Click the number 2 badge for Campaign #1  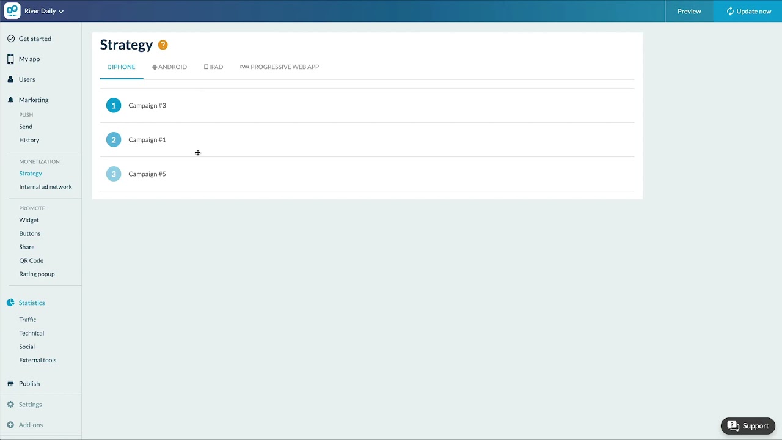pos(114,140)
